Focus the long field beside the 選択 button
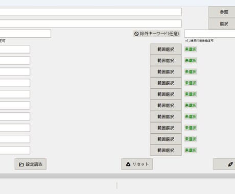 click(91, 23)
